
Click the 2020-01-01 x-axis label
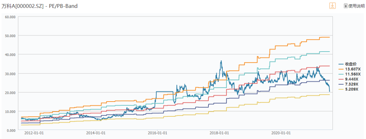281,133
